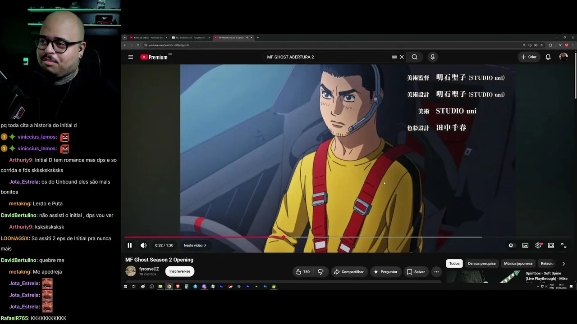Enter fullscreen mode
The width and height of the screenshot is (577, 324).
coord(563,245)
